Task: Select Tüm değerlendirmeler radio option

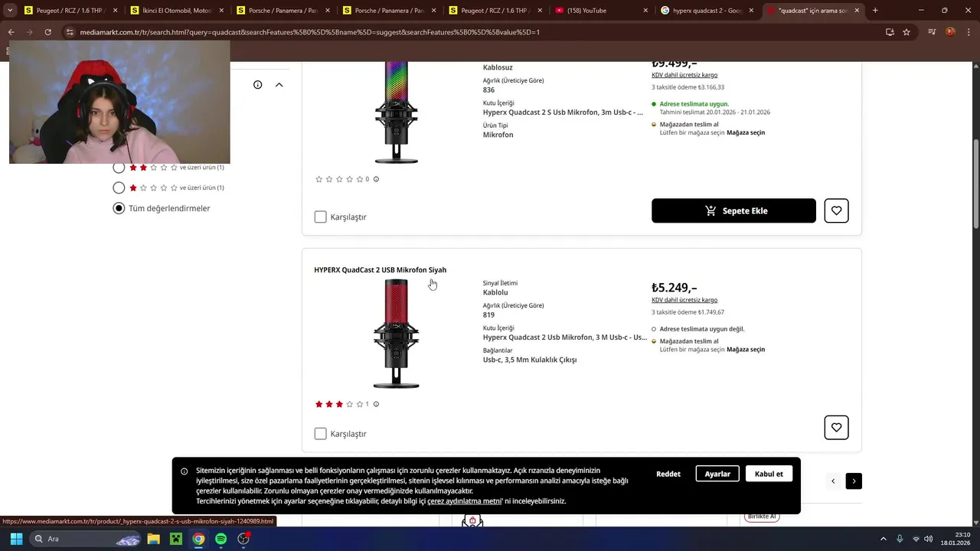Action: tap(119, 208)
